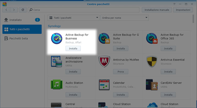
Task: Open the CardDAV Server icon
Action: 152,85
